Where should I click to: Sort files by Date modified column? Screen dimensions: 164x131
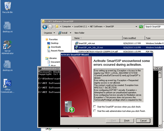[x=133, y=38]
